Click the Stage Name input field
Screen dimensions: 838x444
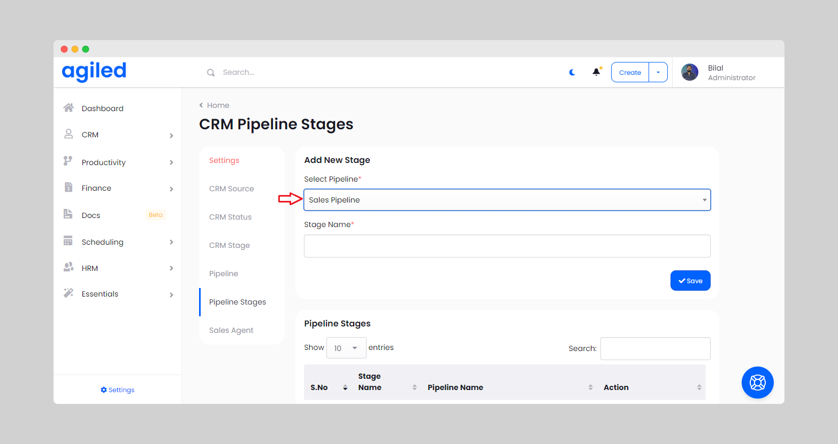tap(507, 246)
